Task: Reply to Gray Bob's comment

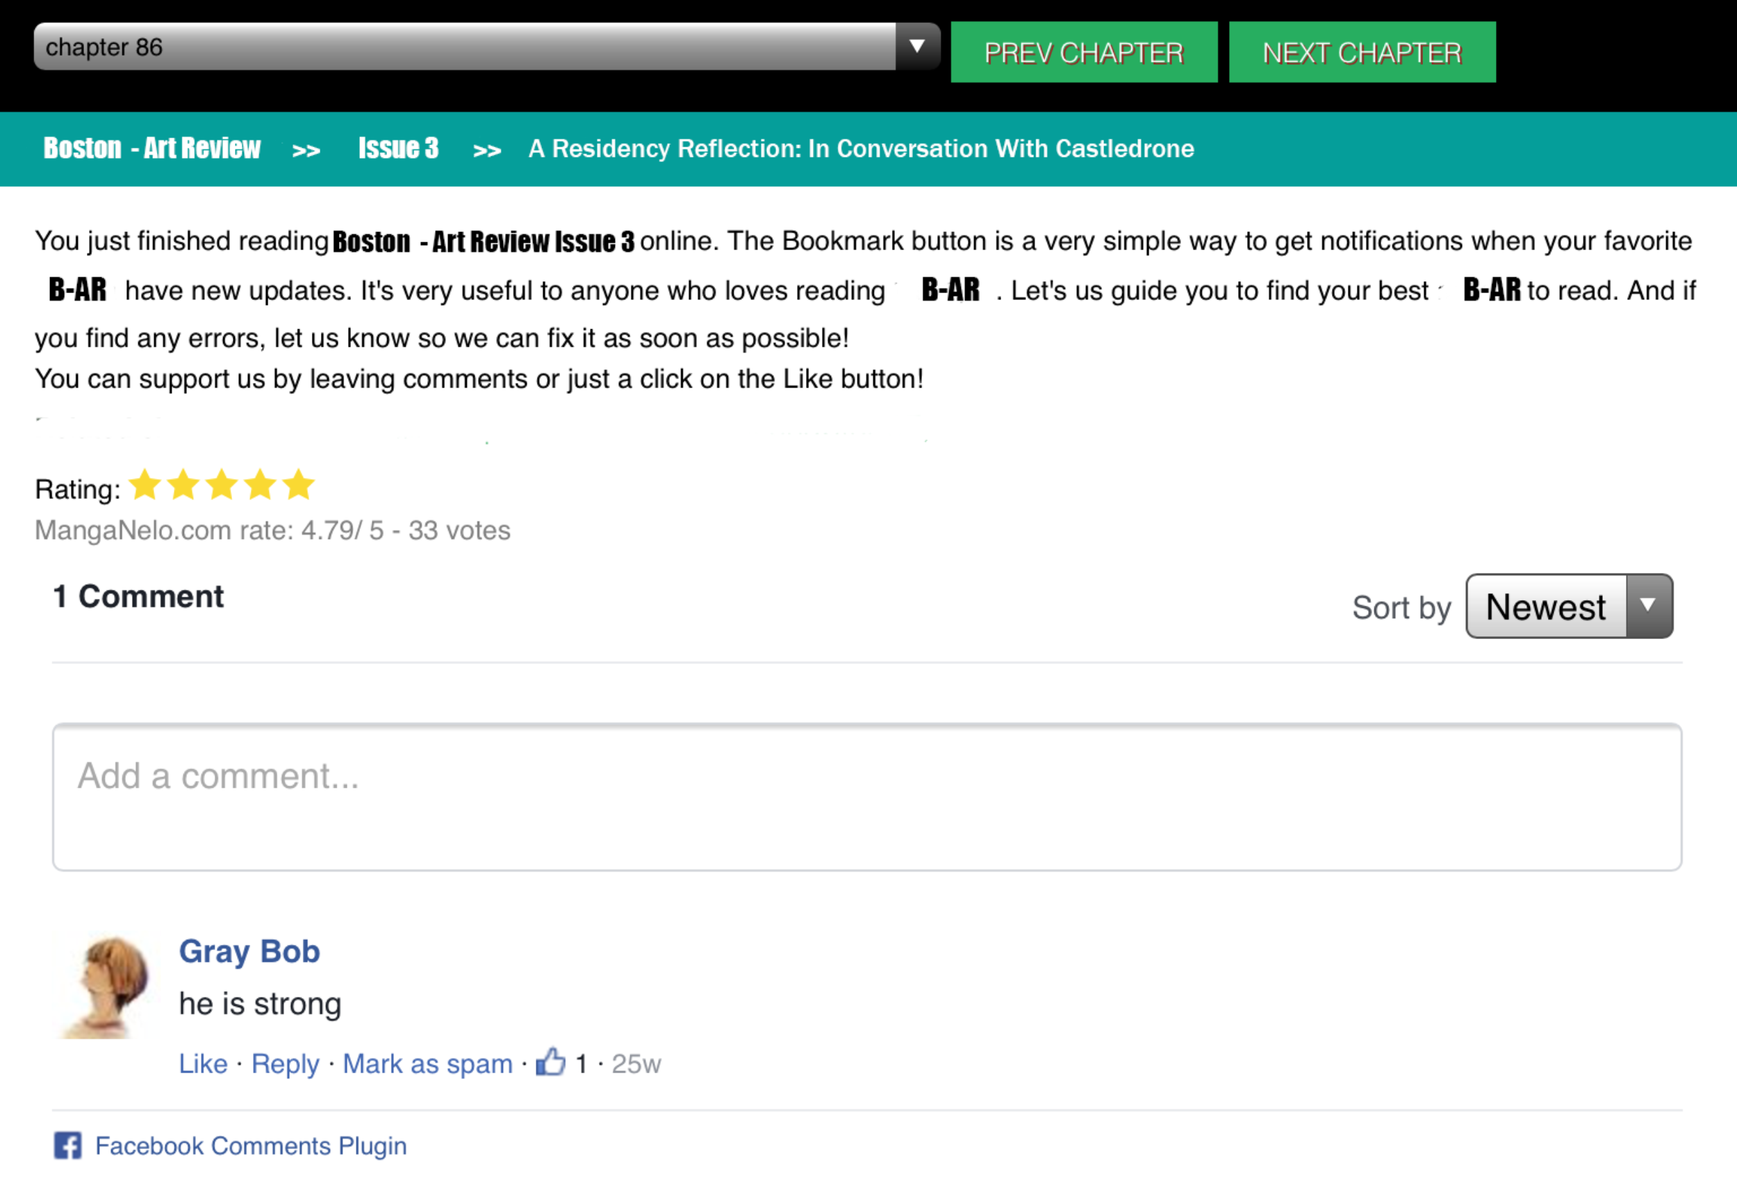Action: [x=286, y=1064]
